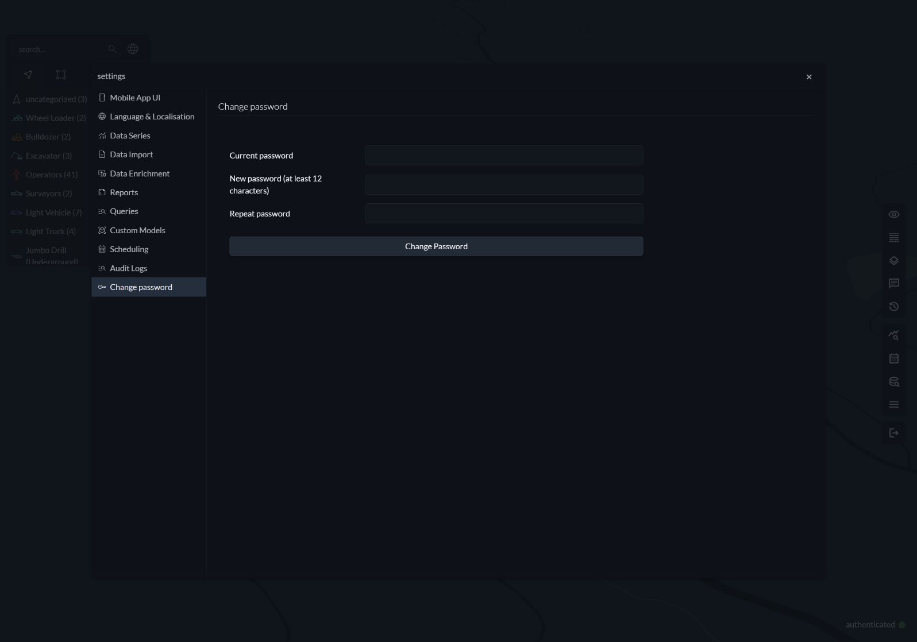This screenshot has width=917, height=642.
Task: Open the messages icon in right toolbar
Action: point(894,284)
